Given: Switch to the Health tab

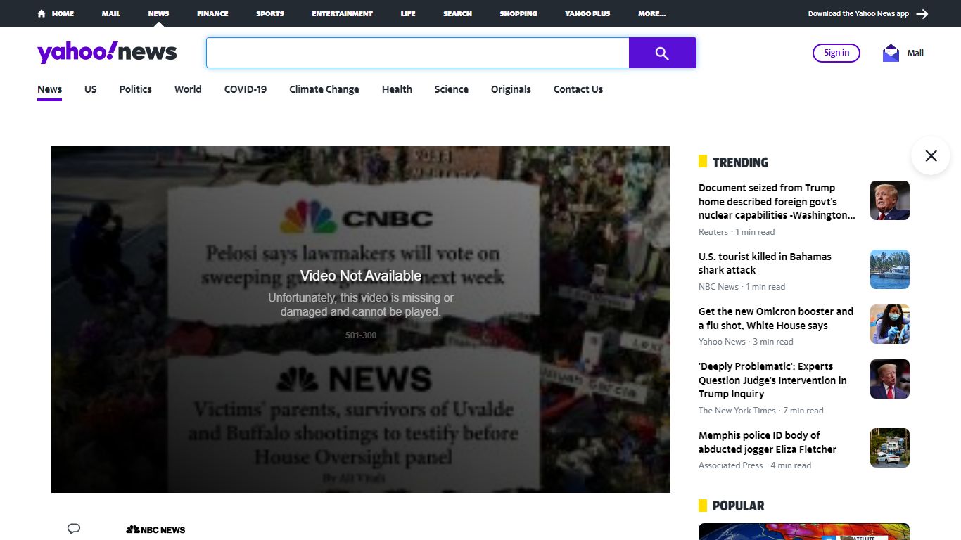Looking at the screenshot, I should pos(397,89).
